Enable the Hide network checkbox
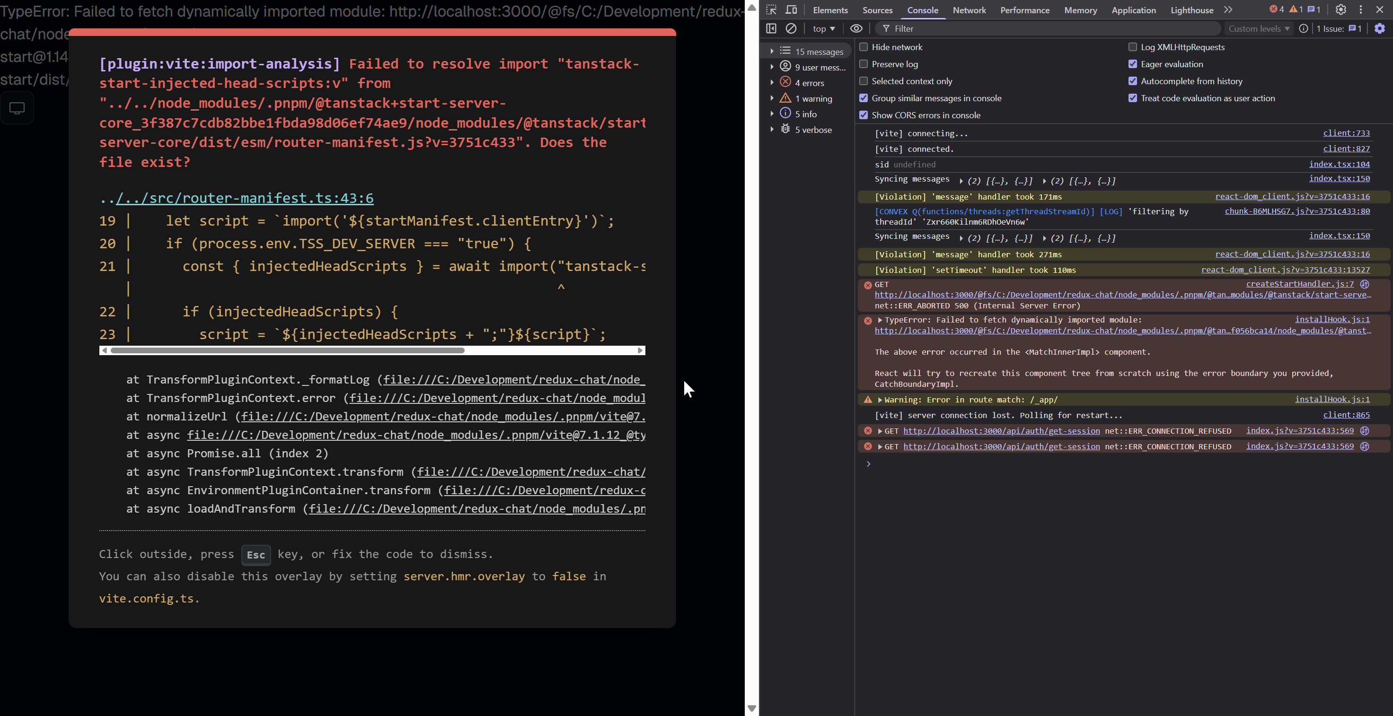Screen dimensions: 1393x716 click(x=864, y=47)
